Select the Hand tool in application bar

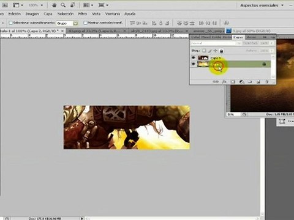coord(54,5)
